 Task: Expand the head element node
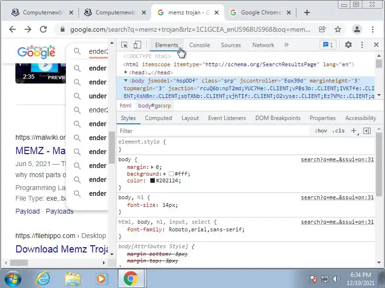point(126,72)
